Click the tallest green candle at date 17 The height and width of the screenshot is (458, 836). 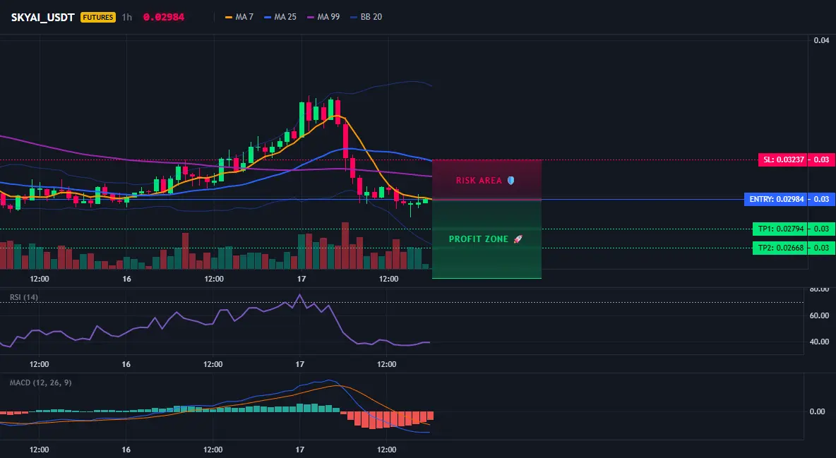click(x=301, y=119)
